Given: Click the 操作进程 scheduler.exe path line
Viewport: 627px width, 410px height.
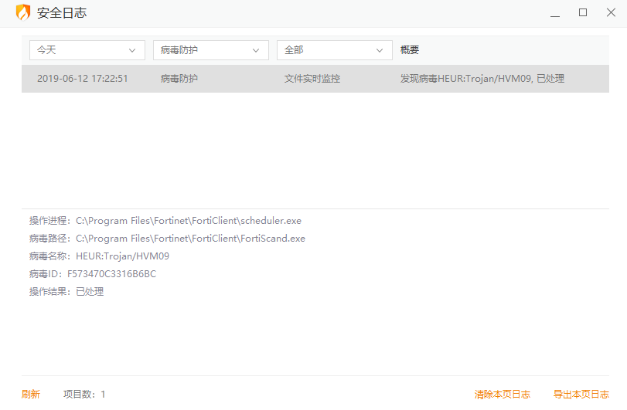Looking at the screenshot, I should click(165, 221).
